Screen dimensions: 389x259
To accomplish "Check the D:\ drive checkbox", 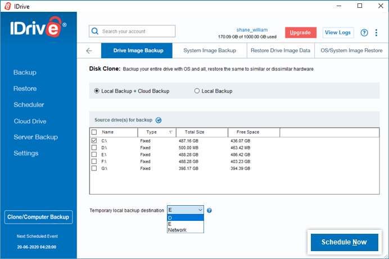I will [94, 147].
